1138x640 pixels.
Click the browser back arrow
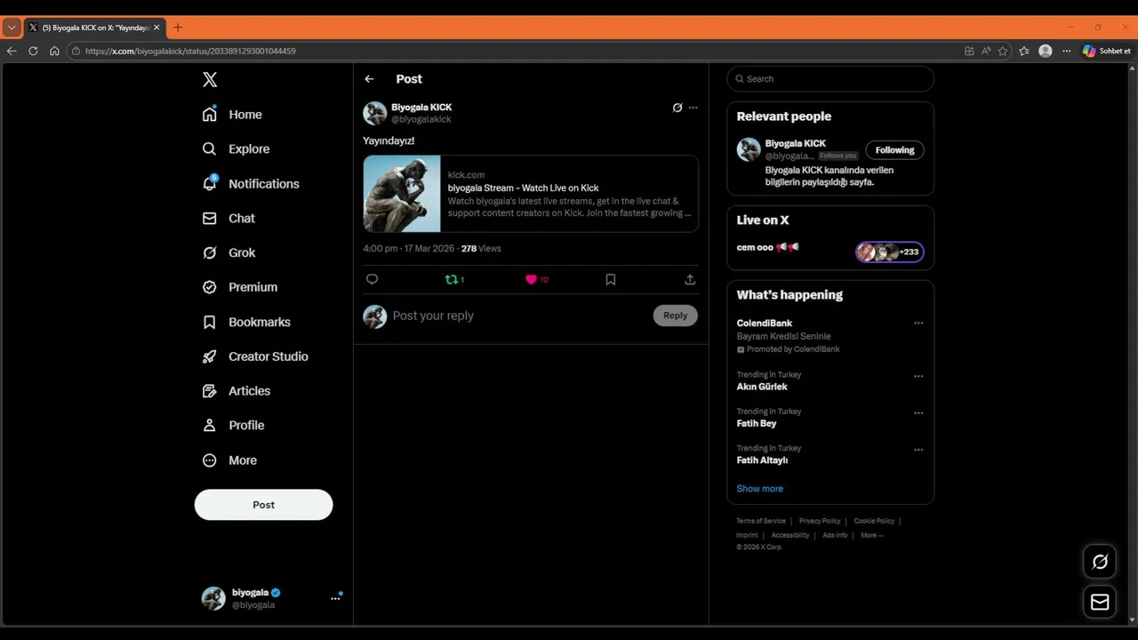coord(12,51)
